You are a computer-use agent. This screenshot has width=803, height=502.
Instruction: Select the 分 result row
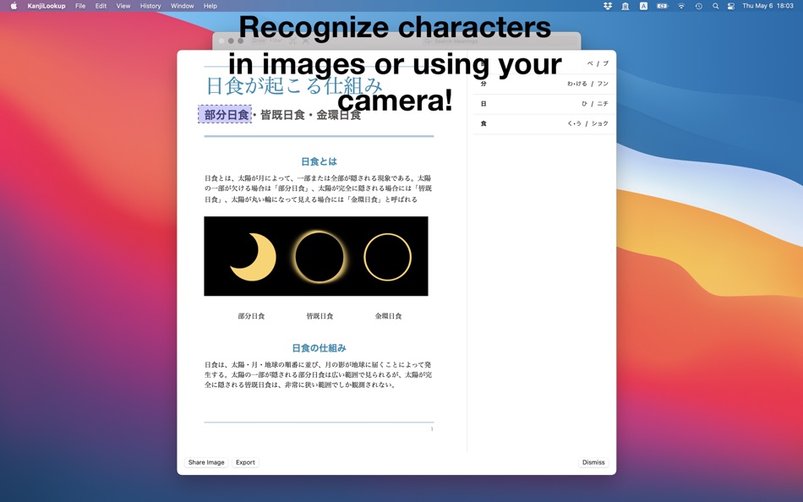tap(544, 84)
